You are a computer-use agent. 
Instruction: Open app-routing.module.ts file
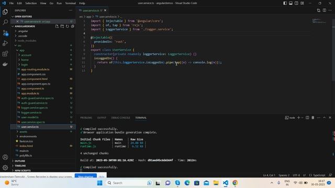click(43, 69)
